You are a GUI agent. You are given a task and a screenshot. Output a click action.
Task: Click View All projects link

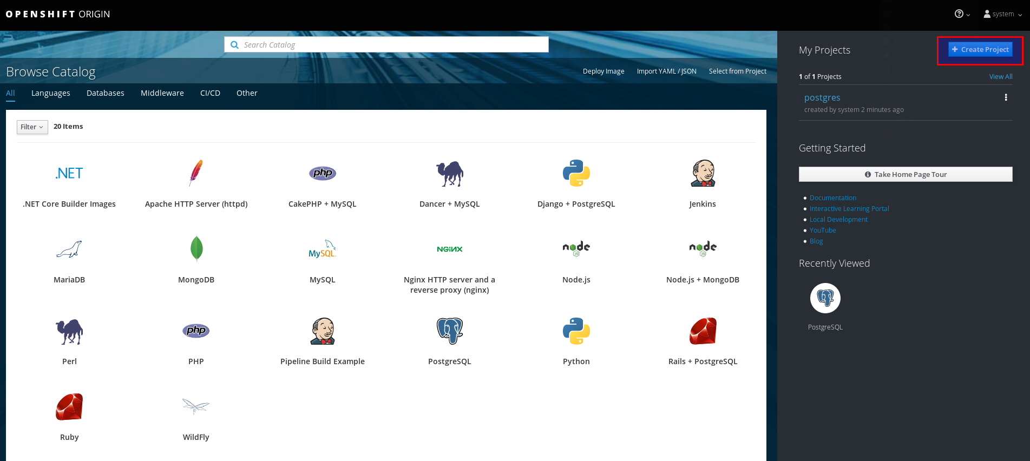1001,77
